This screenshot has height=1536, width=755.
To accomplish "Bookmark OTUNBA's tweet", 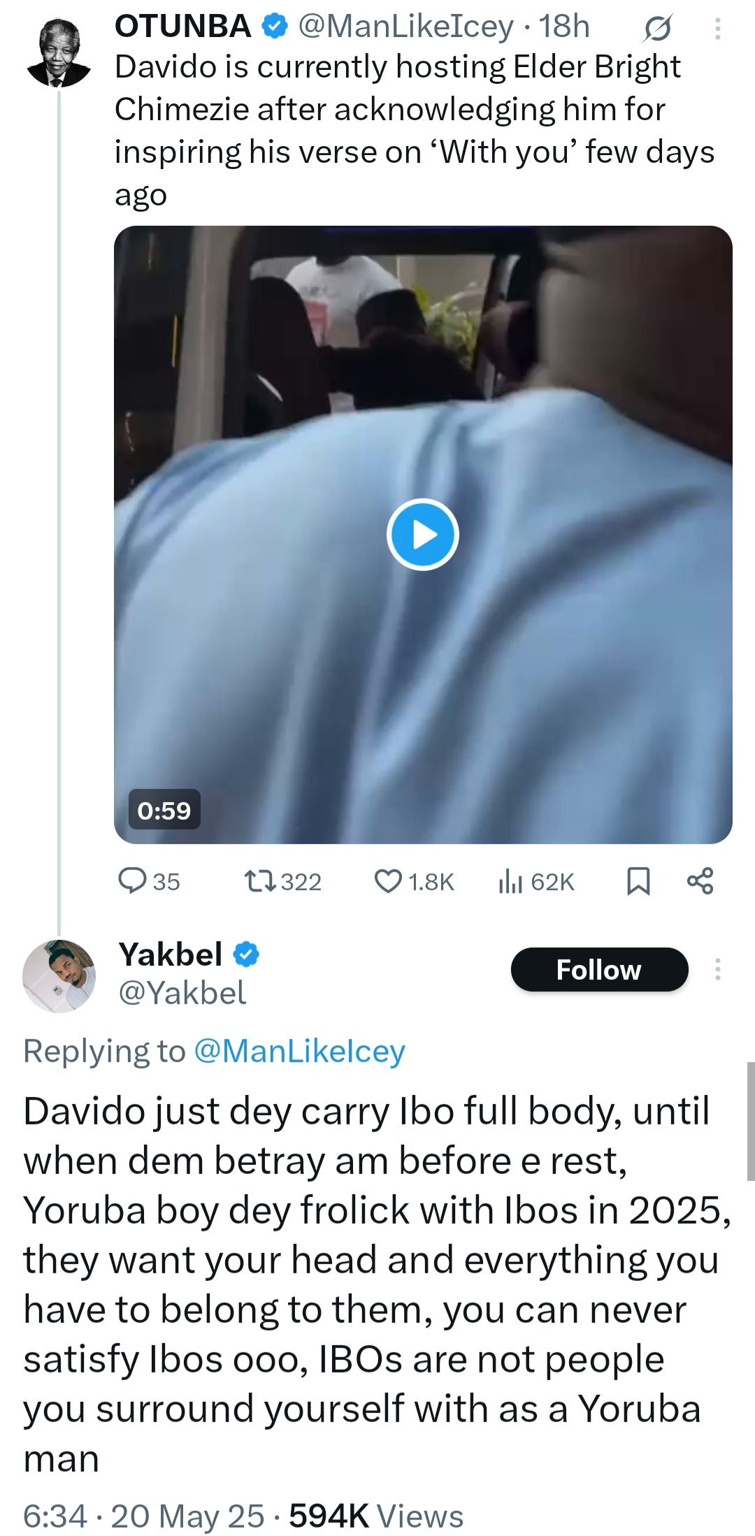I will (638, 881).
